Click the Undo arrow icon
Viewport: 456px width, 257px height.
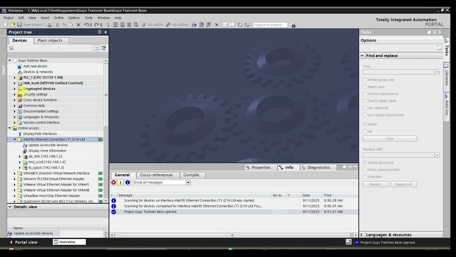[x=87, y=25]
